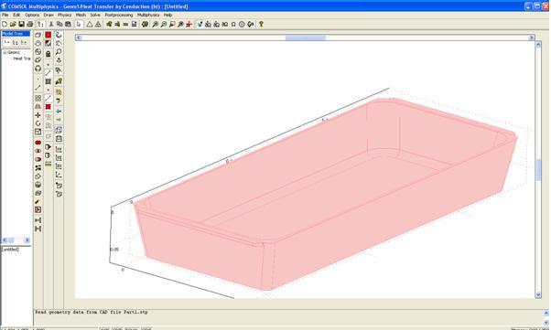Click the Omega subdomain settings icon
The height and width of the screenshot is (330, 551).
[233, 24]
